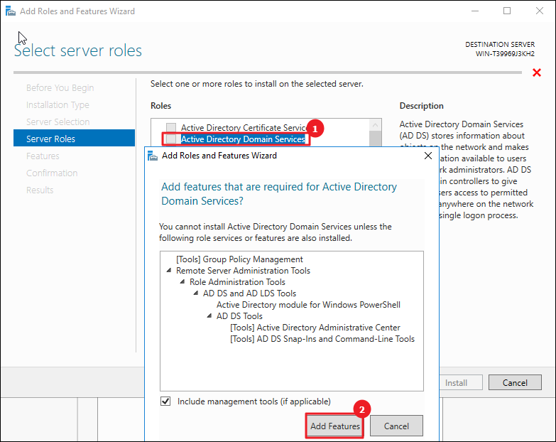Minimize the main wizard window
556x442 pixels.
pyautogui.click(x=475, y=11)
